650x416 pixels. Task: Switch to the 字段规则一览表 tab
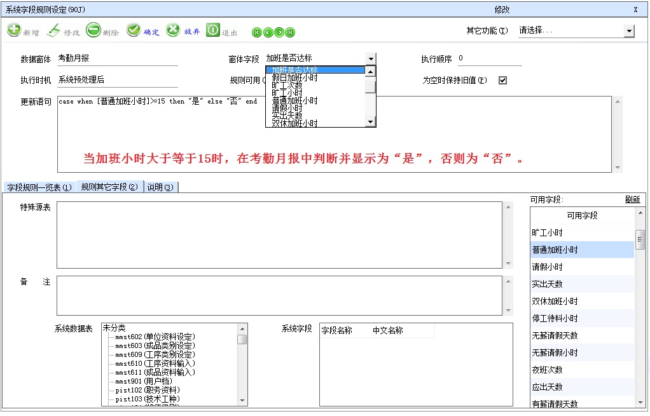point(39,187)
